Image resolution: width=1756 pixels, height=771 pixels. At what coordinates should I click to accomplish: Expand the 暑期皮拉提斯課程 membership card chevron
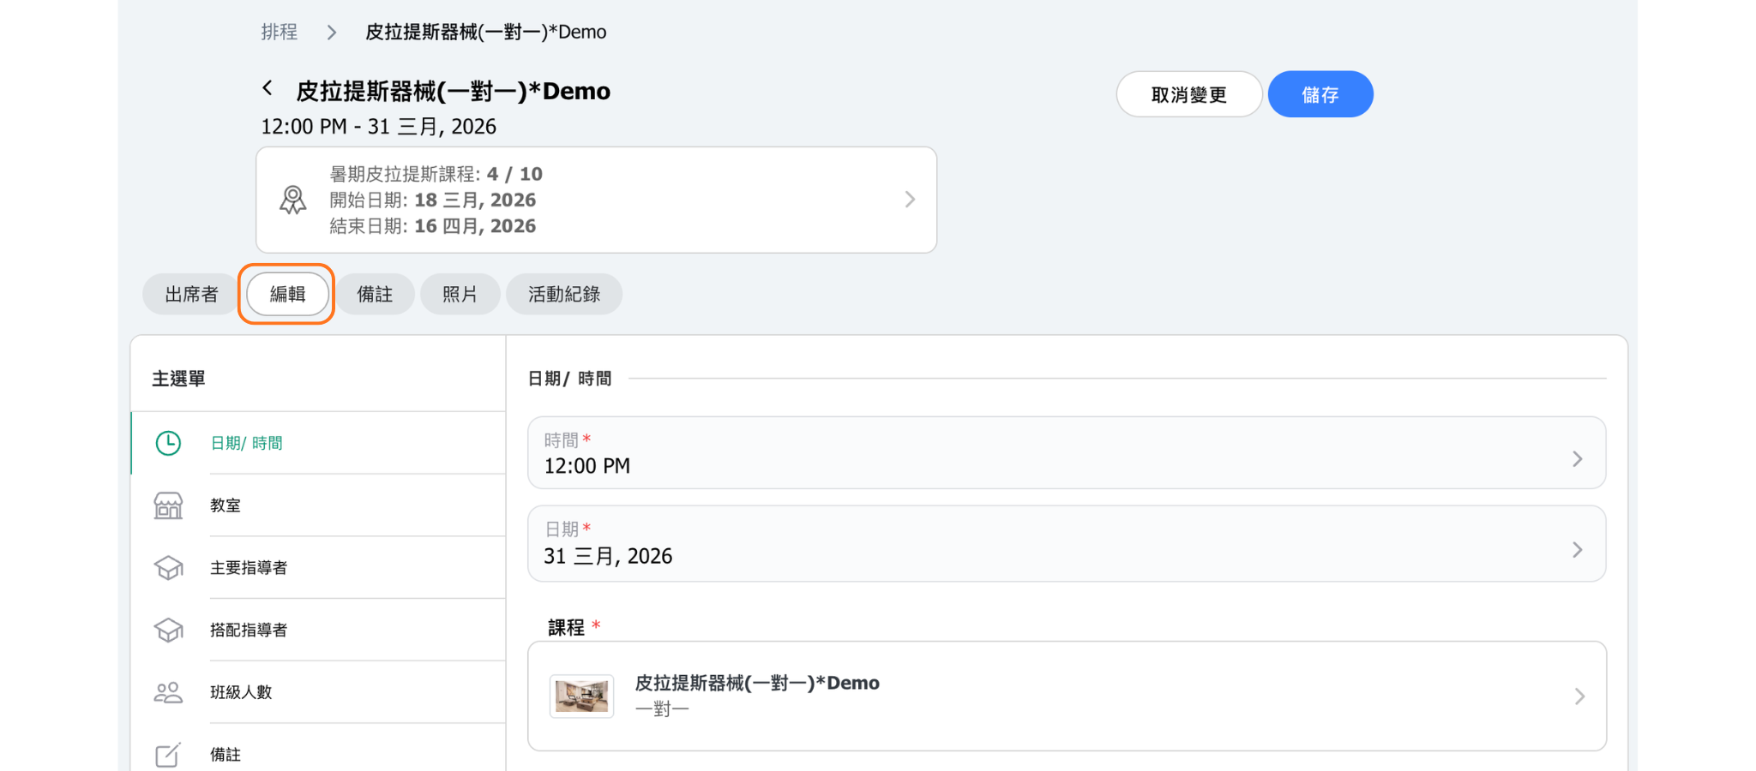(x=910, y=200)
